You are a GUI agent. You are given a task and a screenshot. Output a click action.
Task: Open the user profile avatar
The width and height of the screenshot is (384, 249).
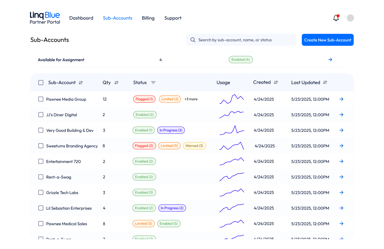350,18
